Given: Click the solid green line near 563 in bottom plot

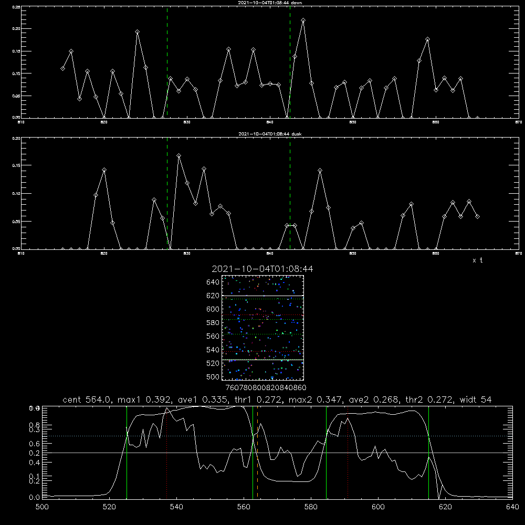Looking at the screenshot, I should click(253, 452).
